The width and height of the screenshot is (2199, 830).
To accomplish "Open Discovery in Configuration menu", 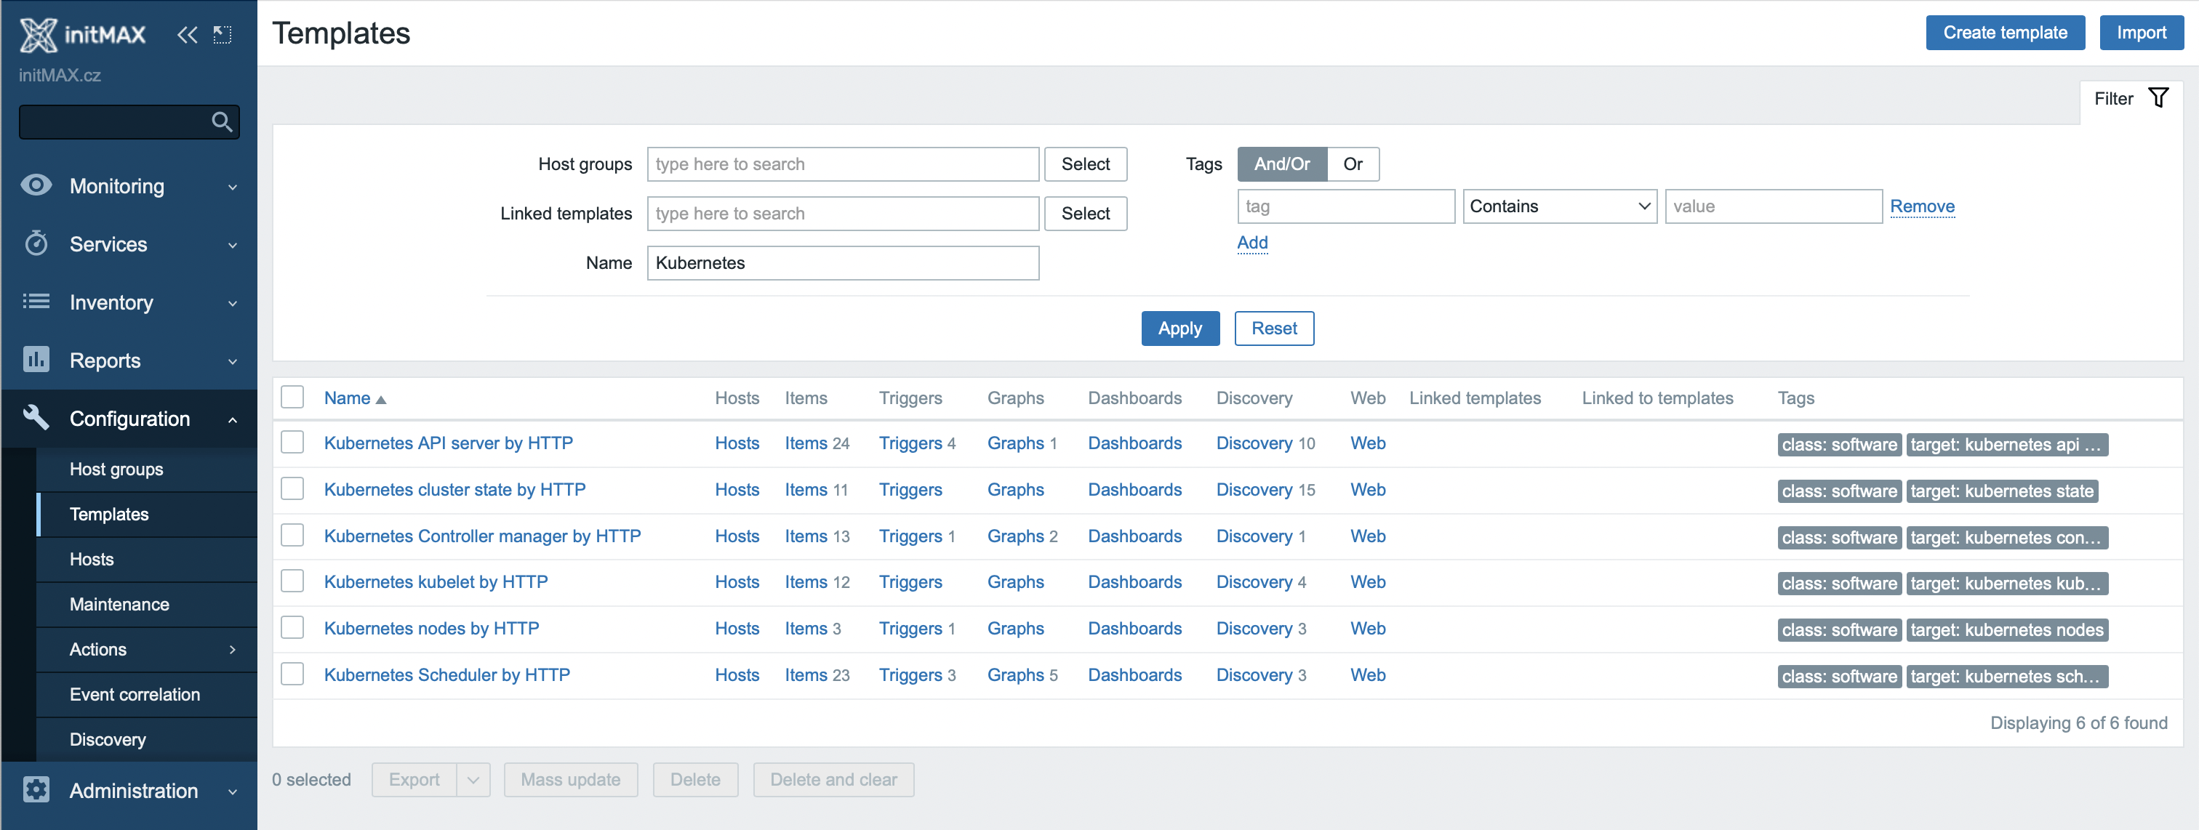I will pyautogui.click(x=108, y=740).
